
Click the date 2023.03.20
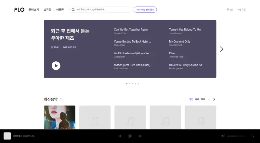tap(69, 47)
